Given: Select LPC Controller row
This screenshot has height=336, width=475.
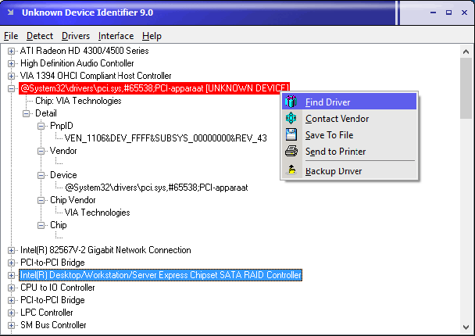Looking at the screenshot, I should [x=47, y=313].
